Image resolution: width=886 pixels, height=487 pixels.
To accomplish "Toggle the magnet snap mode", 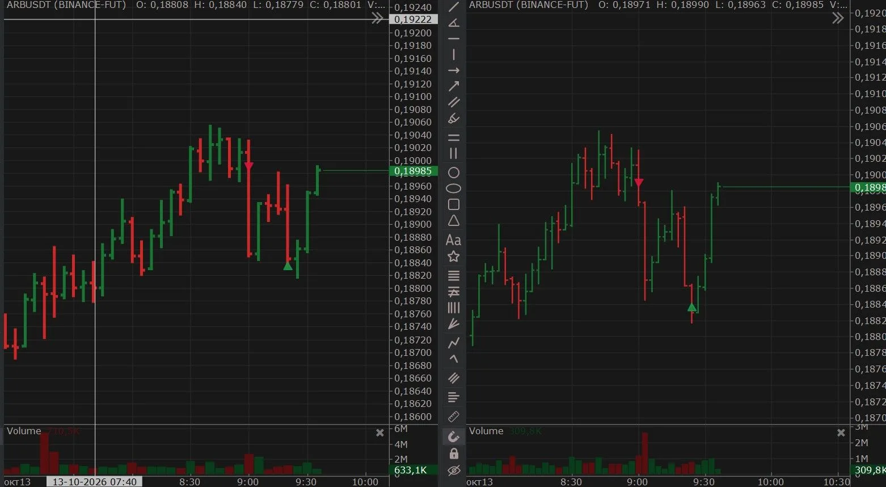I will 453,436.
